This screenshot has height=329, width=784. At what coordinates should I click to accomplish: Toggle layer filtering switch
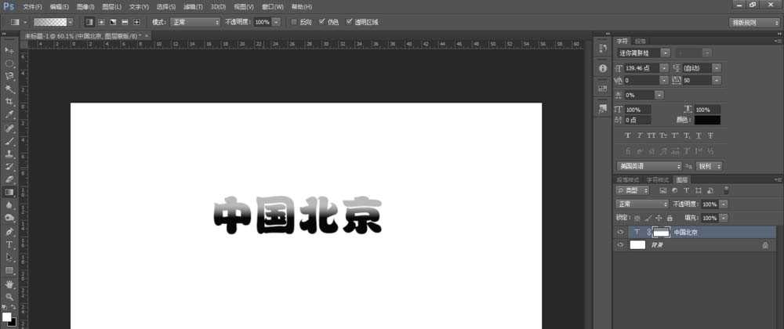(x=727, y=190)
